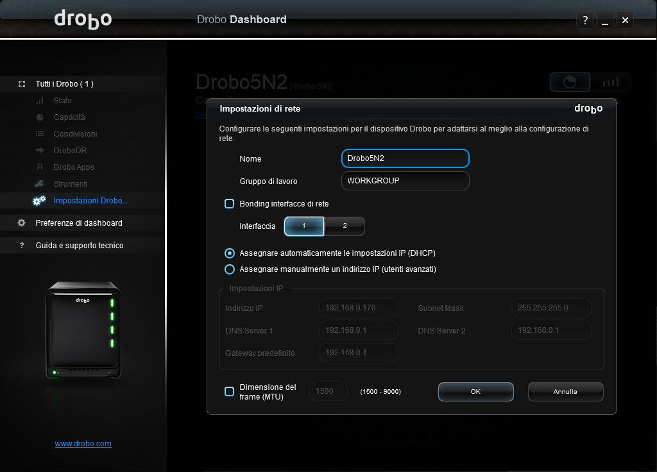Switch to the bar graph view
Viewport: 657px width, 472px height.
[610, 82]
